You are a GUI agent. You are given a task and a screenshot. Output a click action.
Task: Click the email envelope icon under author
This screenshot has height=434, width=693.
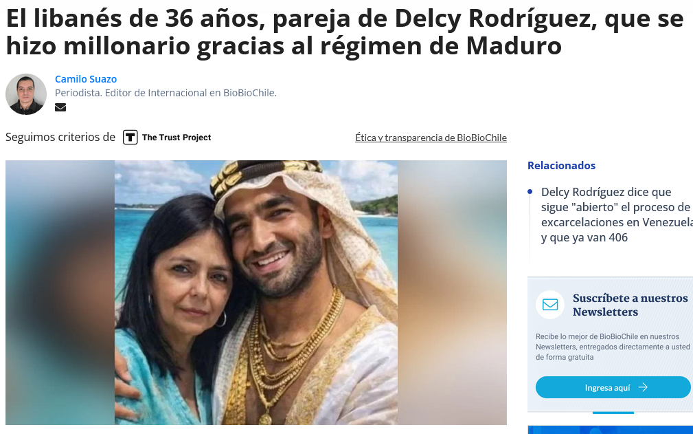coord(60,107)
